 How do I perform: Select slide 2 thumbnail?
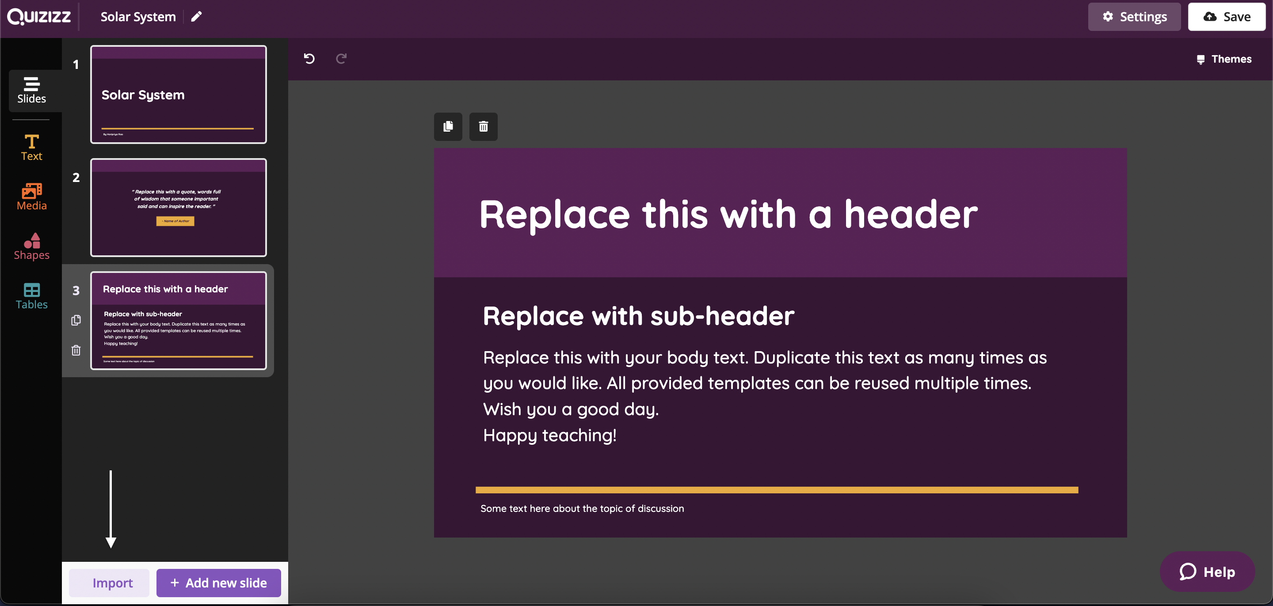coord(178,207)
